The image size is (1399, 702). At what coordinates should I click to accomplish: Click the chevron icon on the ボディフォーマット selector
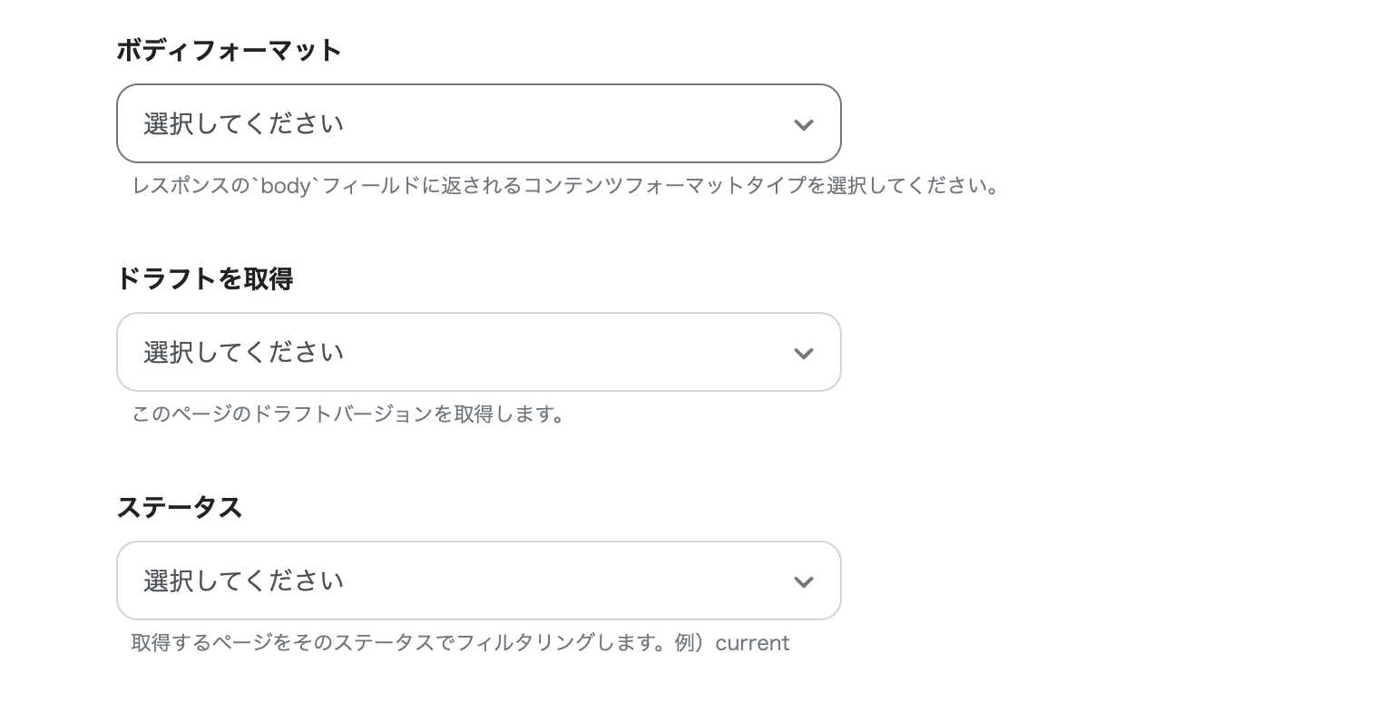pos(804,124)
